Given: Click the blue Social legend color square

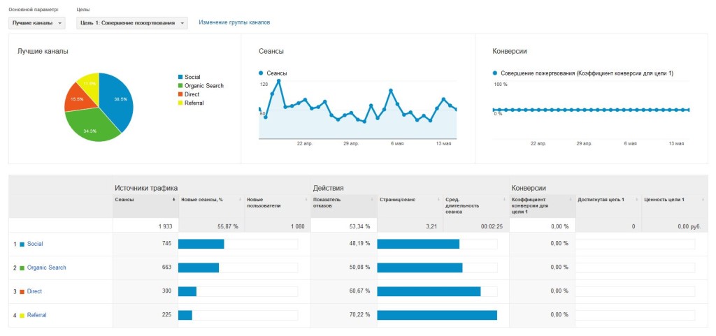Looking at the screenshot, I should click(x=180, y=77).
